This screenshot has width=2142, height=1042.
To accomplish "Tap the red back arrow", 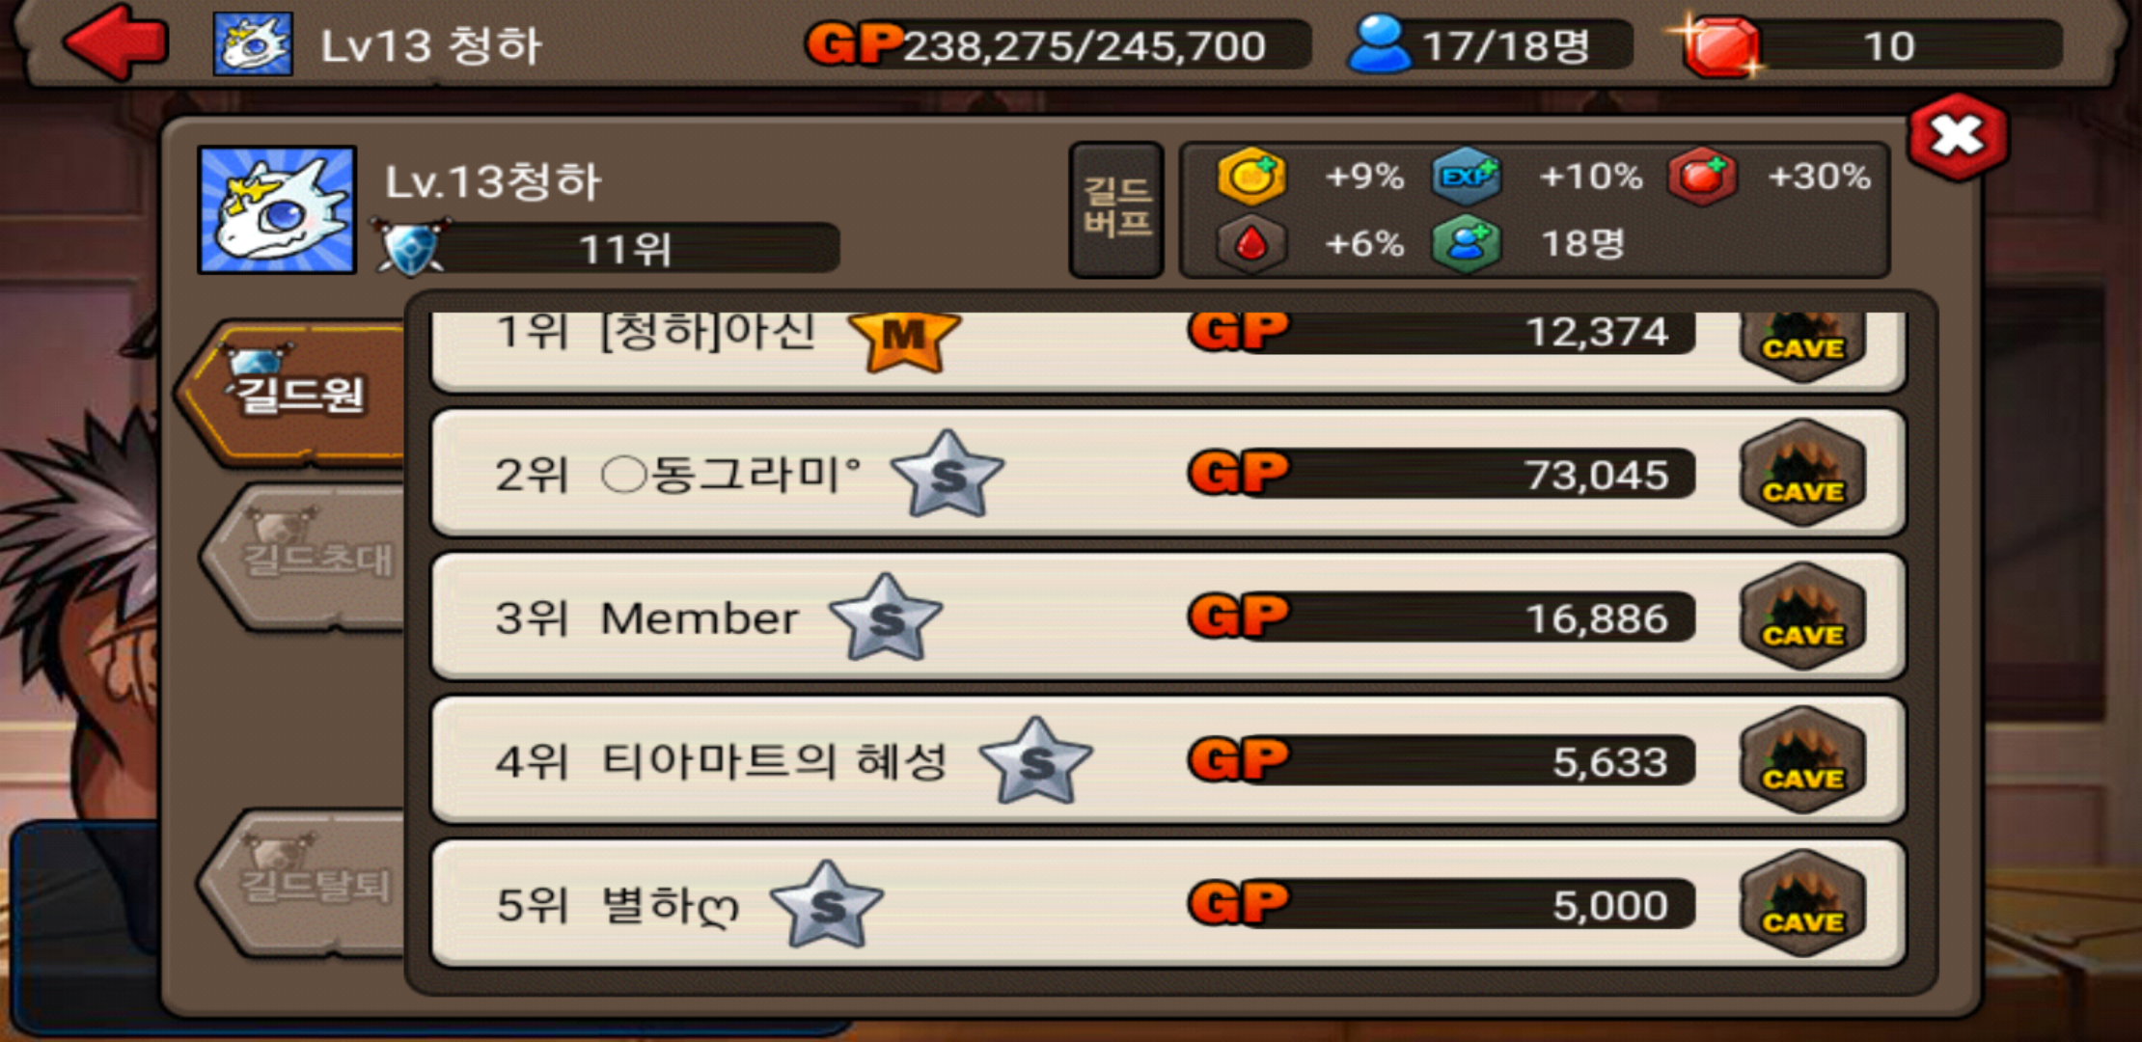I will pyautogui.click(x=116, y=42).
